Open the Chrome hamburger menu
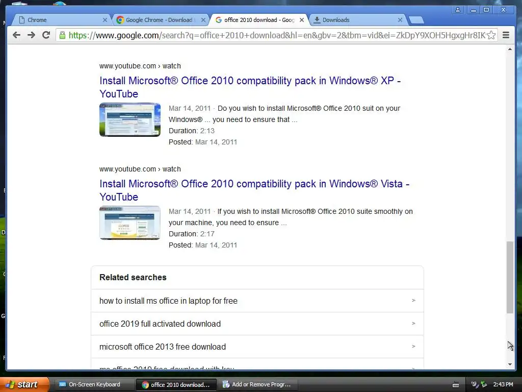This screenshot has width=522, height=392. click(x=506, y=35)
